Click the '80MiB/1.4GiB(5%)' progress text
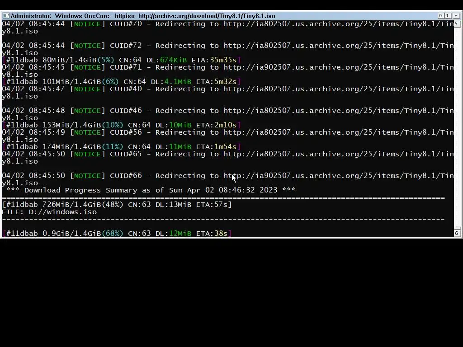Image resolution: width=463 pixels, height=347 pixels. (x=78, y=60)
